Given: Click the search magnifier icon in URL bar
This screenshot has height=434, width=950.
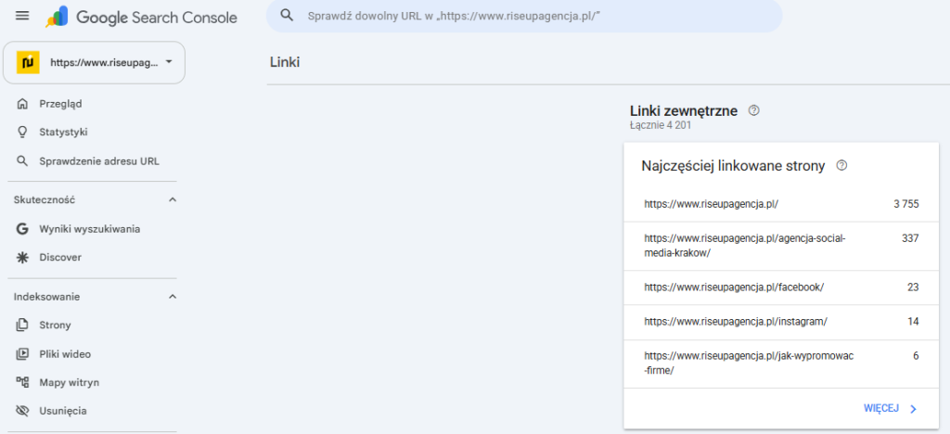Looking at the screenshot, I should point(288,16).
